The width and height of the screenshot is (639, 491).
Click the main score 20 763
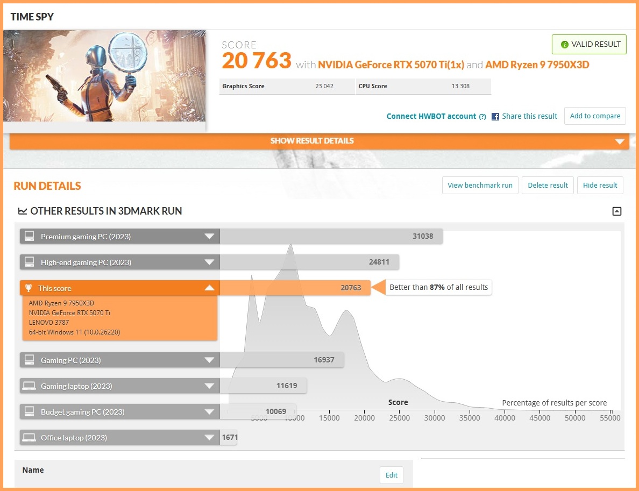coord(257,61)
